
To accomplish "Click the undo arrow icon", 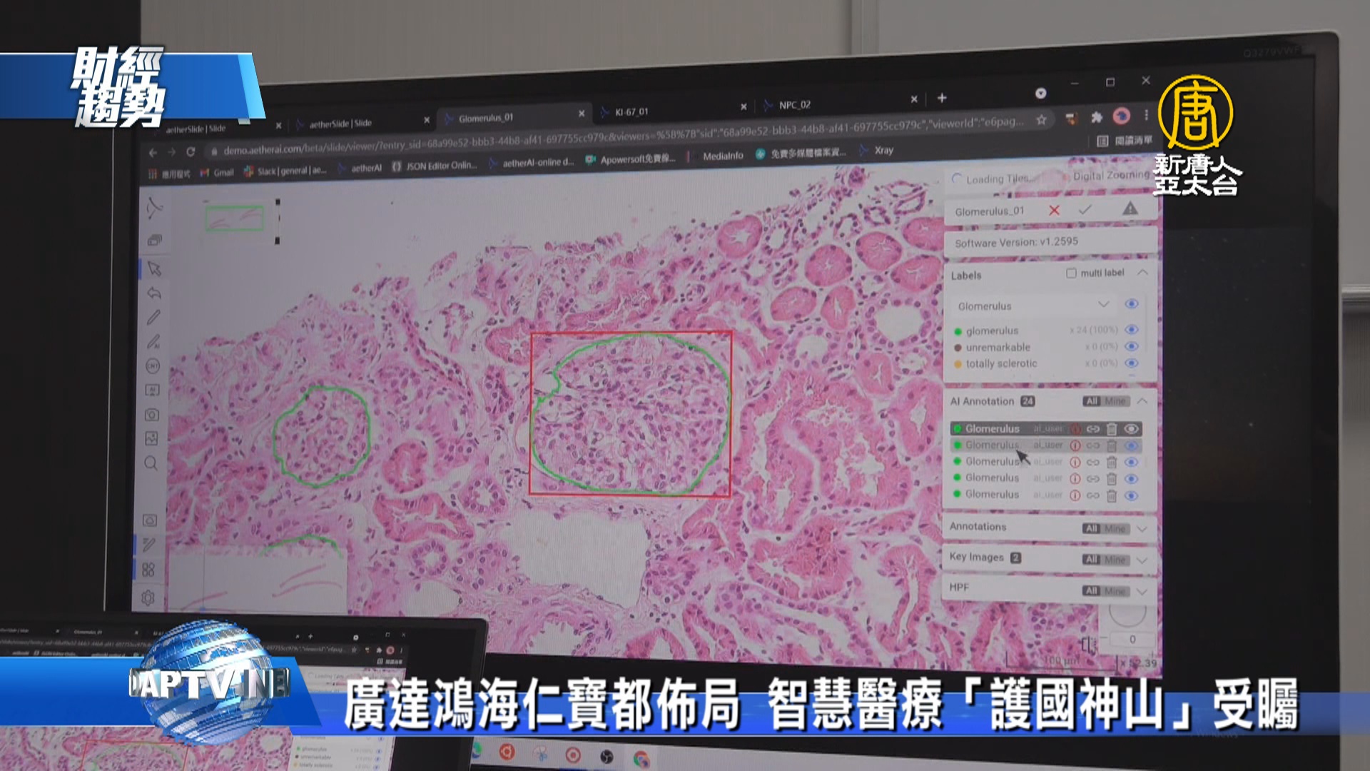I will pos(154,293).
